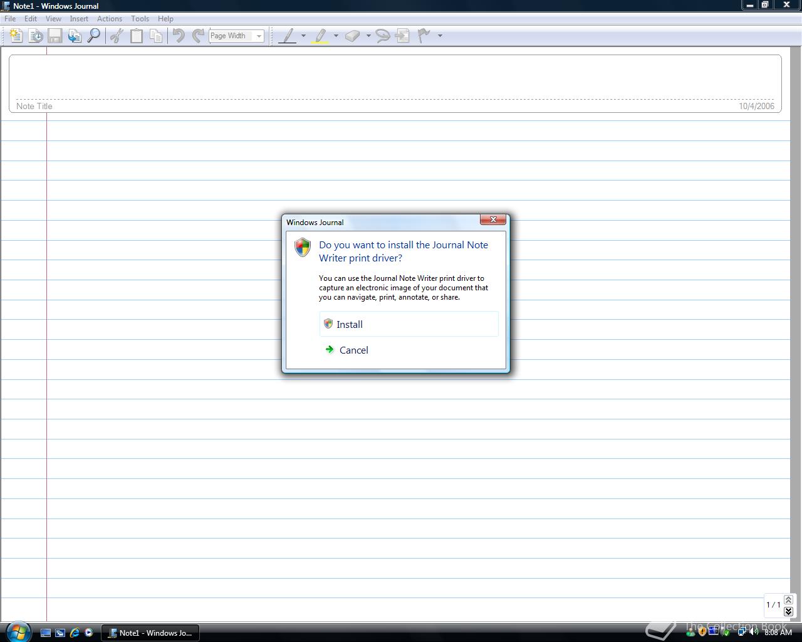This screenshot has height=642, width=802.
Task: Click Install in the print driver dialog
Action: (409, 324)
